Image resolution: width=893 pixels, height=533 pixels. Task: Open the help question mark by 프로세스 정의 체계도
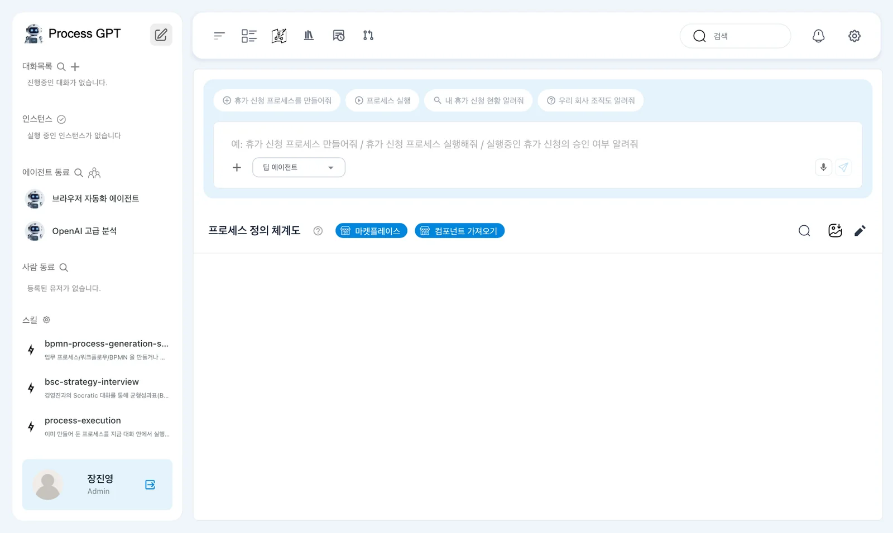(x=318, y=231)
